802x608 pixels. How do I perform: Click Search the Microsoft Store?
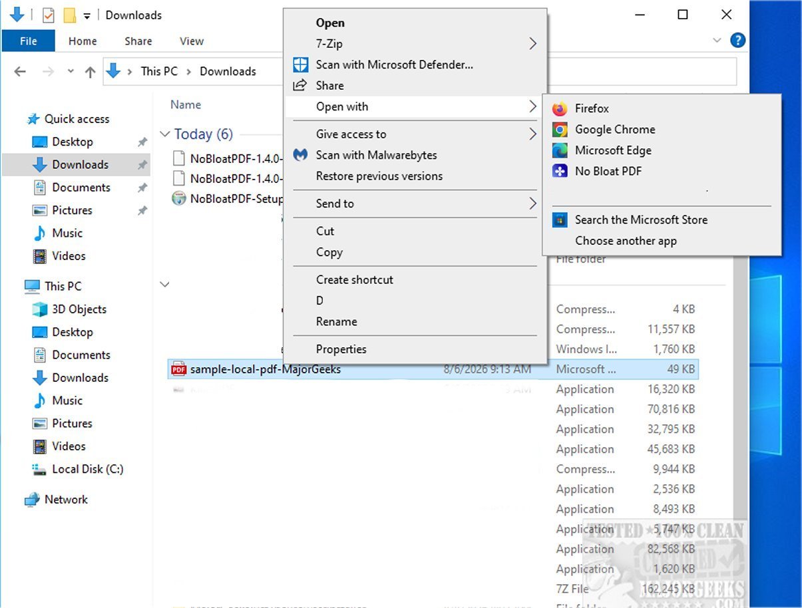coord(641,220)
